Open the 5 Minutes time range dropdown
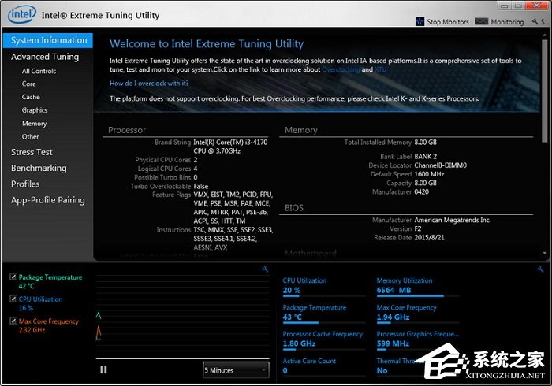 click(x=236, y=370)
